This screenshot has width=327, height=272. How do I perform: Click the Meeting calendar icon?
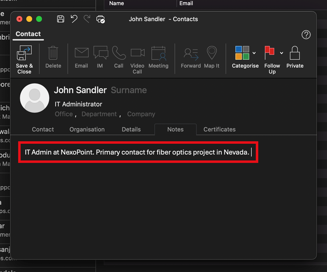pos(158,53)
